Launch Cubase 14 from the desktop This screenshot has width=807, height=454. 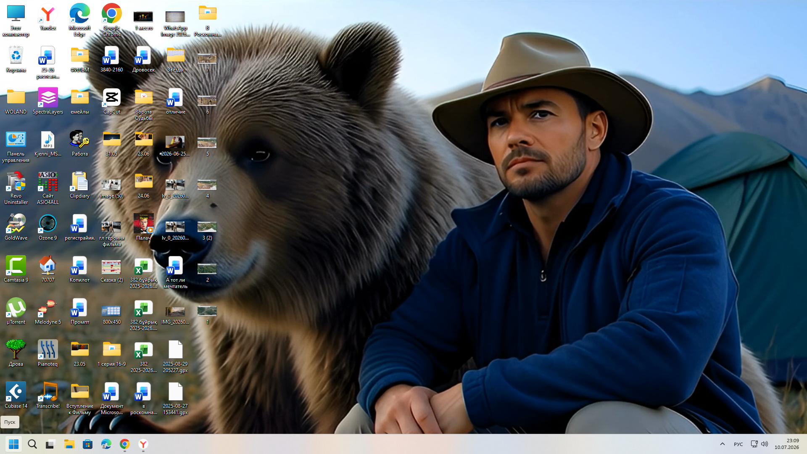pyautogui.click(x=16, y=395)
